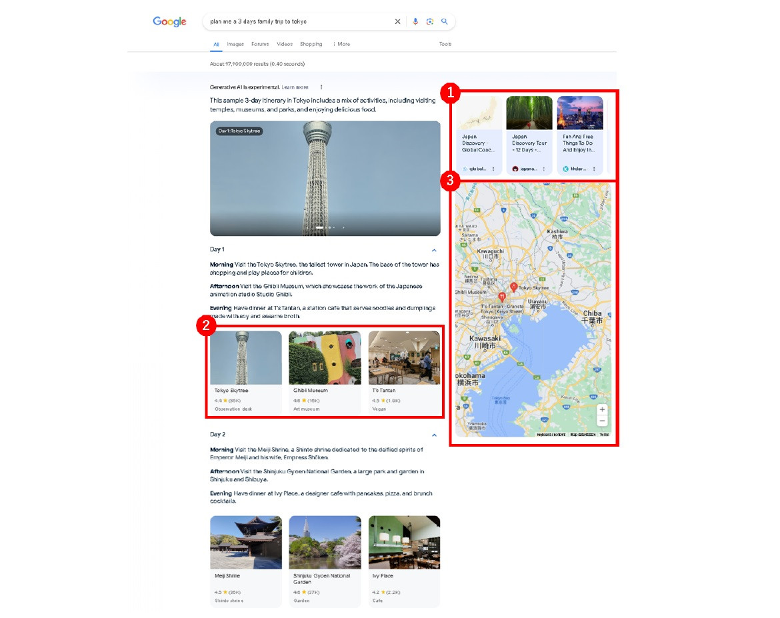This screenshot has height=618, width=780.
Task: Click Keyboard shortcuts on the map
Action: pyautogui.click(x=551, y=435)
